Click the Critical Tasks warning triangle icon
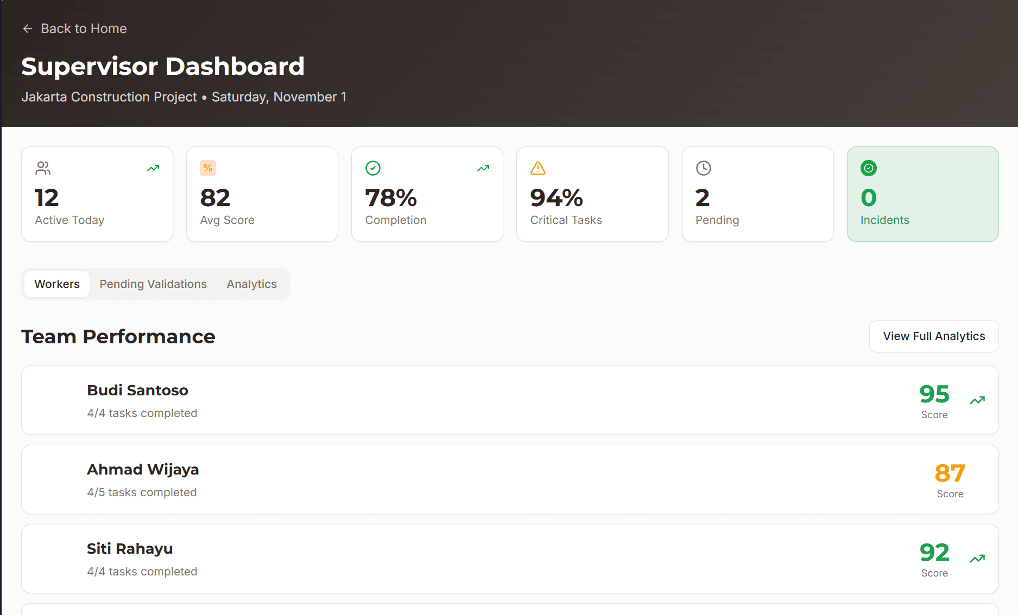 click(x=538, y=168)
